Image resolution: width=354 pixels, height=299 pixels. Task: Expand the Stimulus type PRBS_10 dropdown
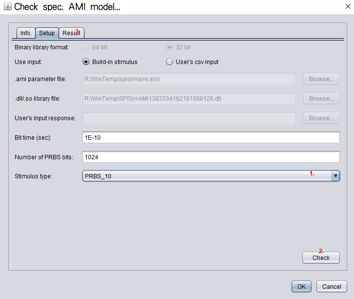tap(335, 176)
